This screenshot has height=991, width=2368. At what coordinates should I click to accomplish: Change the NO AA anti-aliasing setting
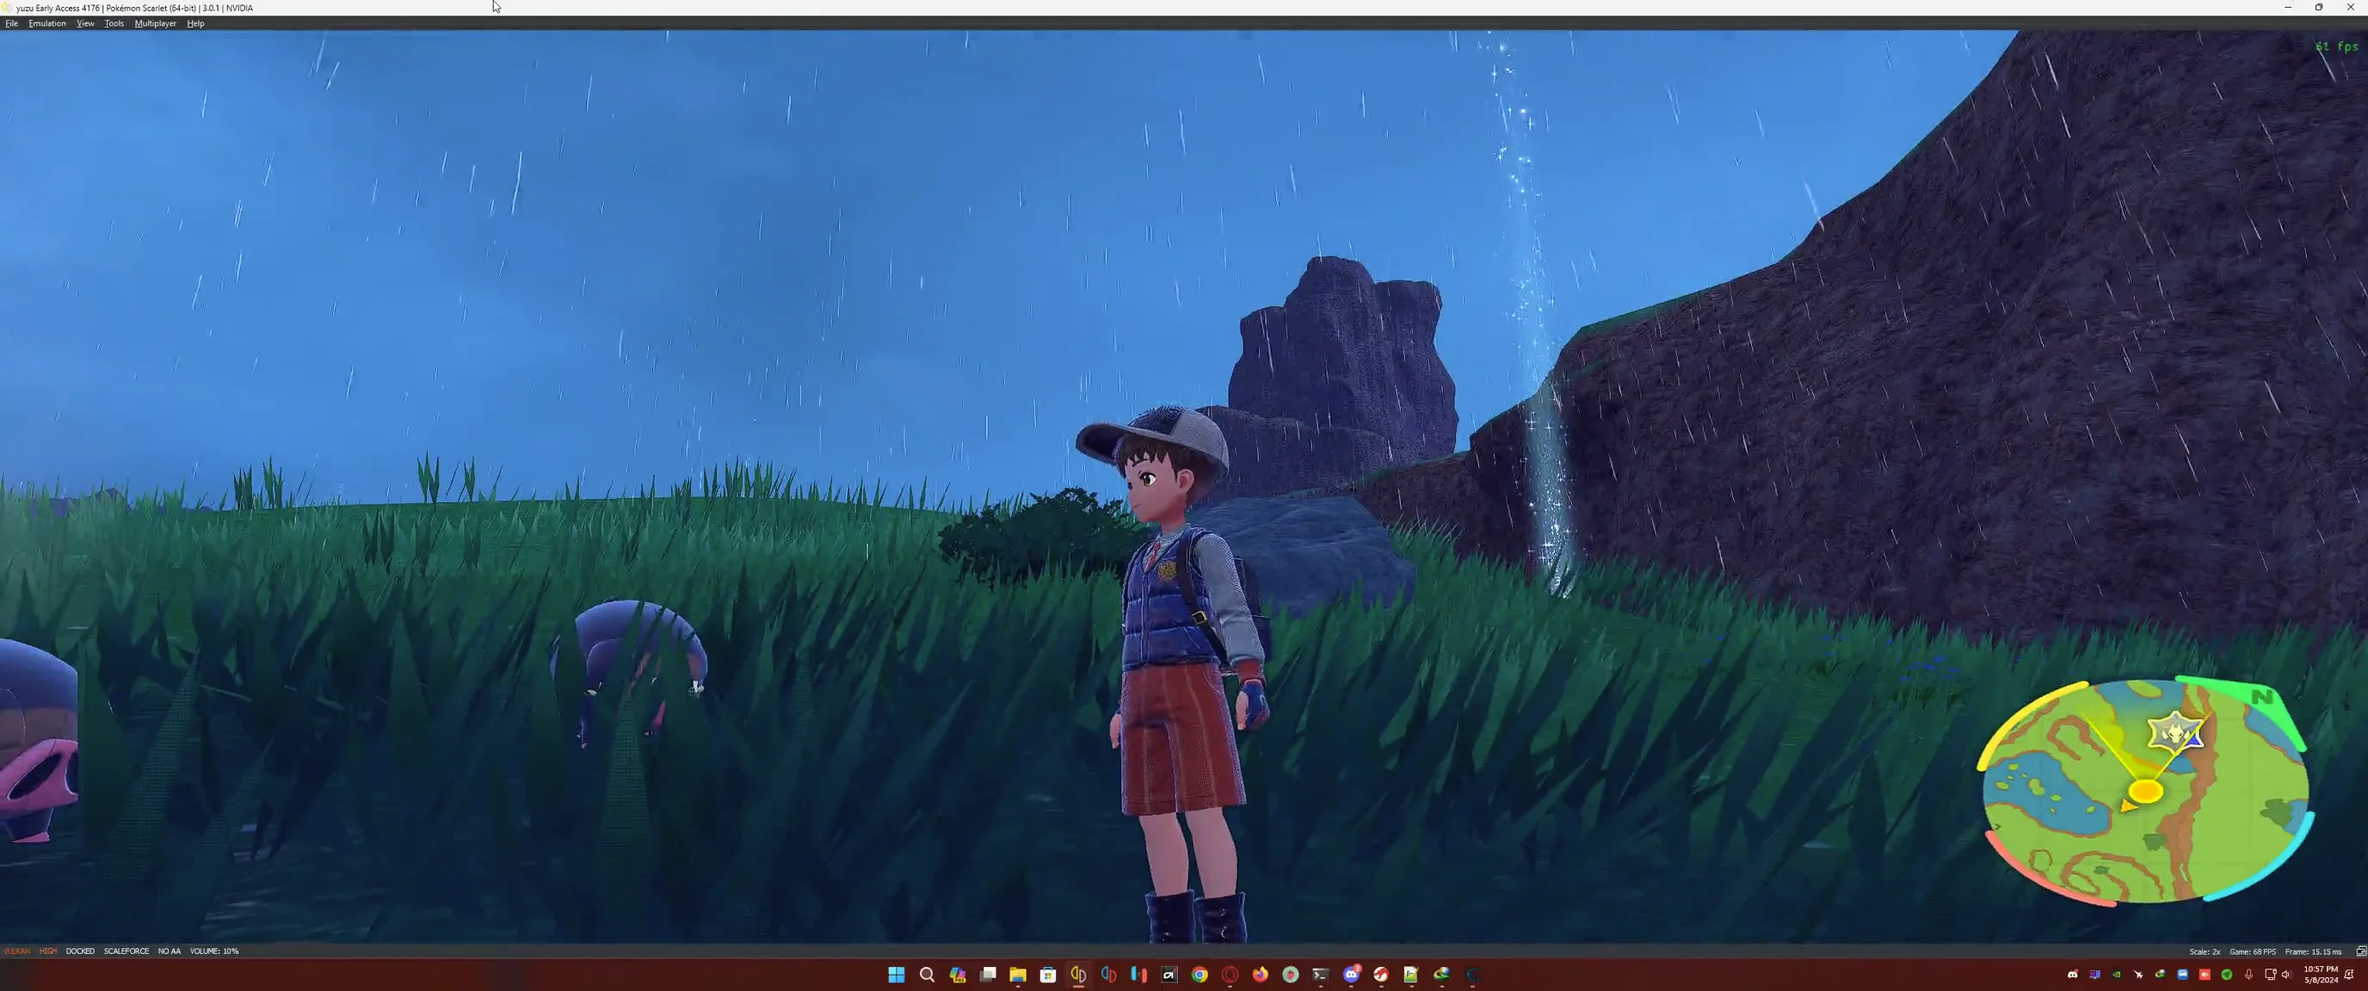(x=170, y=951)
